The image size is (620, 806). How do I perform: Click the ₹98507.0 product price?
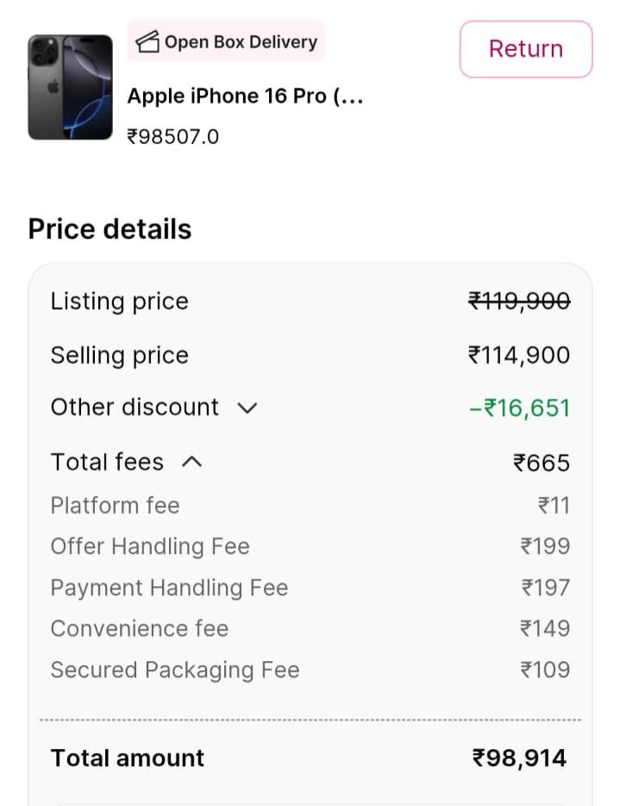click(172, 136)
